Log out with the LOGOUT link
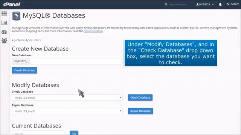This screenshot has width=241, height=135. [x=233, y=4]
